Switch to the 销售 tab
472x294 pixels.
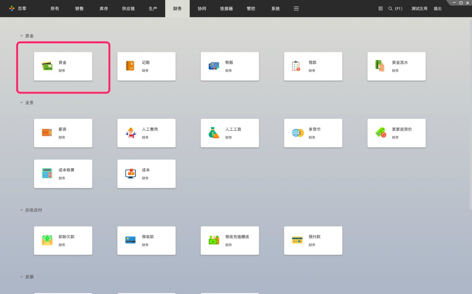pyautogui.click(x=79, y=8)
